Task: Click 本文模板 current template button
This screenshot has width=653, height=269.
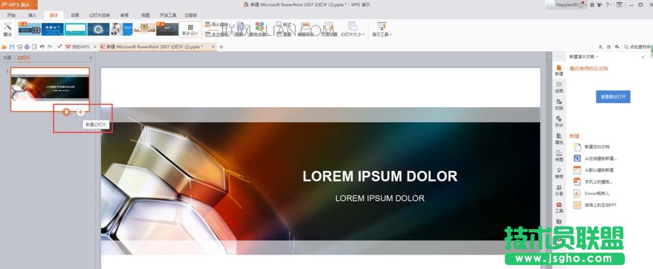Action: click(217, 35)
